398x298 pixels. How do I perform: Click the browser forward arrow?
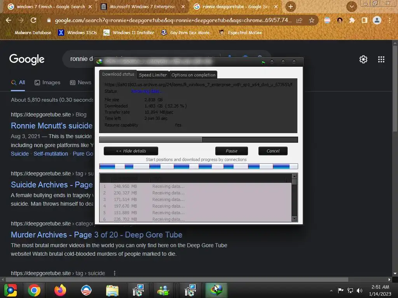21,20
